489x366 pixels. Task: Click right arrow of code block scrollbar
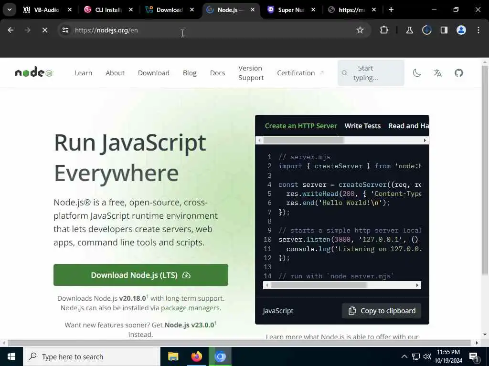(x=417, y=285)
